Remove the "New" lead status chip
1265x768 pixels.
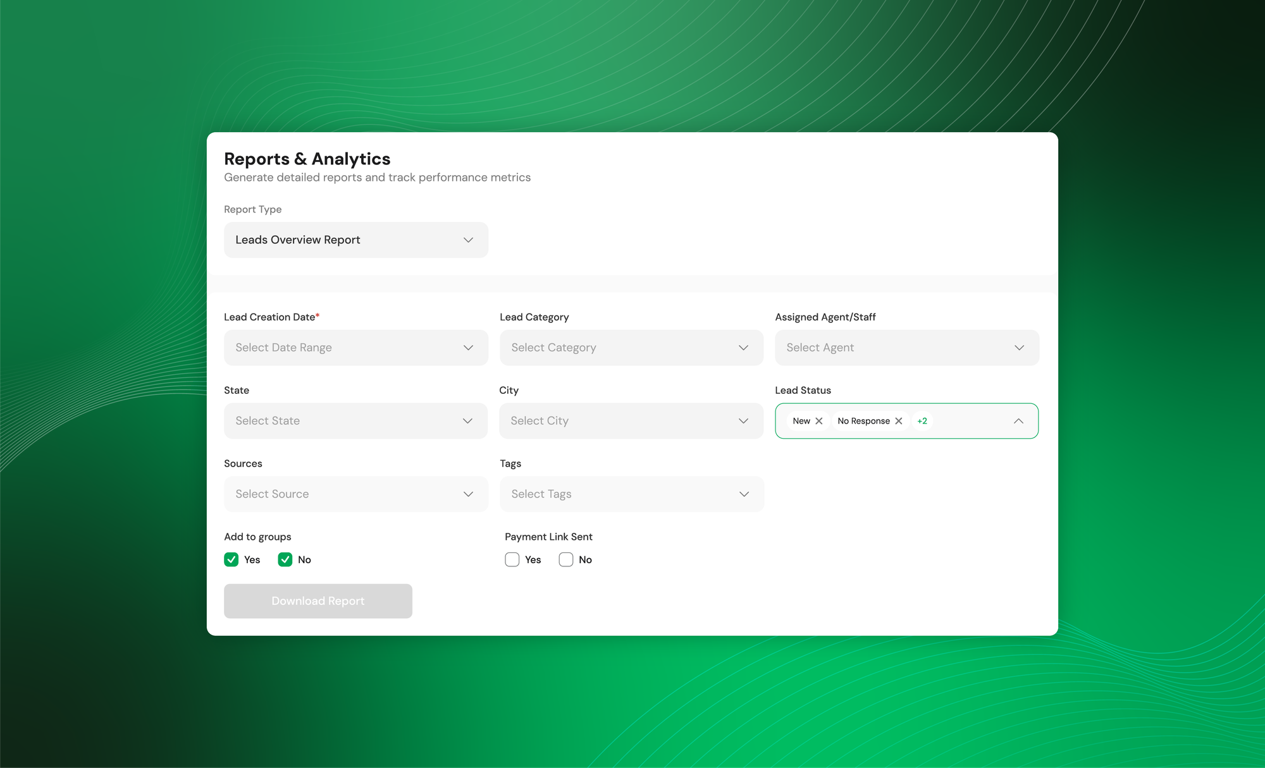click(819, 420)
